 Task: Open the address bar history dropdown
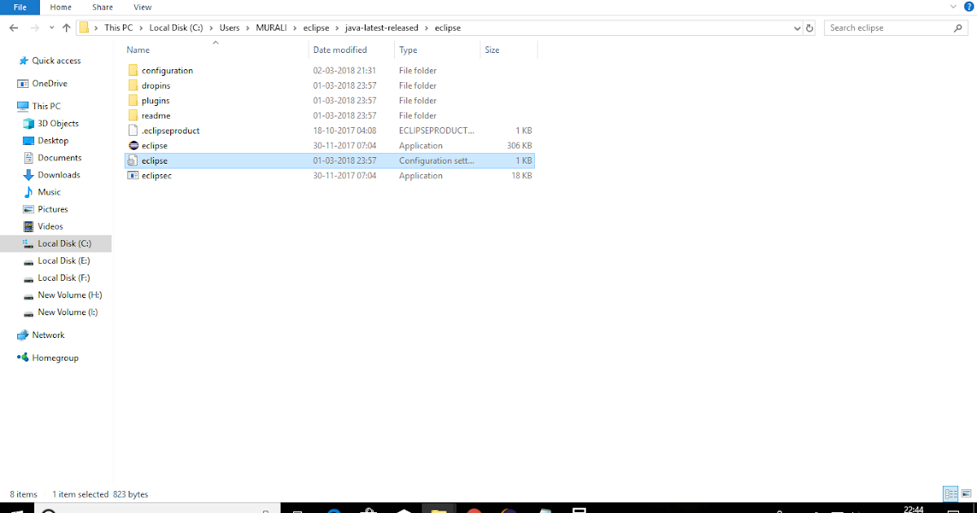[x=797, y=28]
